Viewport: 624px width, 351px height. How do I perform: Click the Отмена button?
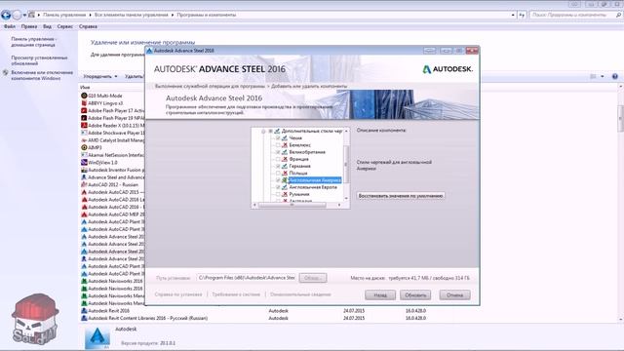pos(454,295)
